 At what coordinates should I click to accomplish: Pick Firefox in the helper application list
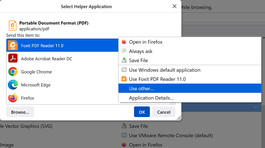coord(62,98)
